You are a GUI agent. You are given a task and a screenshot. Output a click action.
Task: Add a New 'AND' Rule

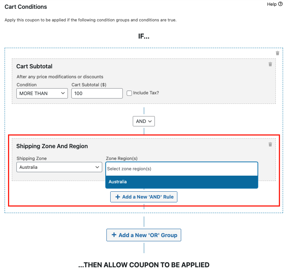pyautogui.click(x=144, y=197)
